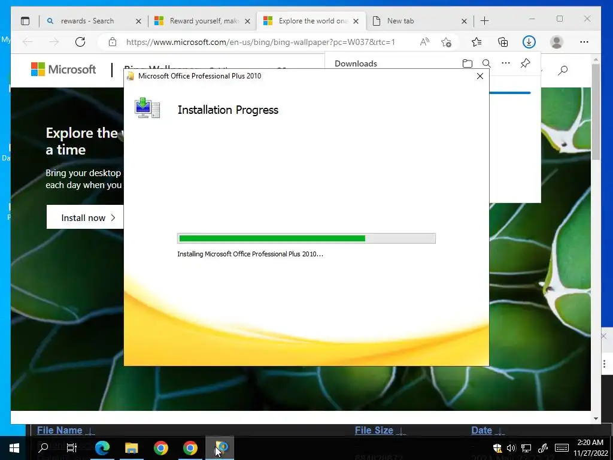Viewport: 613px width, 460px height.
Task: Click the browser back arrow
Action: [28, 42]
